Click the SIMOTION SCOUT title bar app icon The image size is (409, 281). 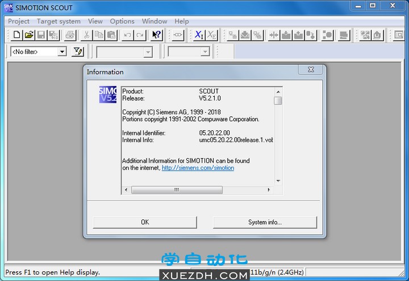(9, 7)
